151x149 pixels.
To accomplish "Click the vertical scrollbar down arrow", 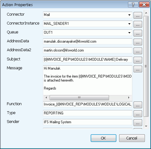I will tap(146, 126).
